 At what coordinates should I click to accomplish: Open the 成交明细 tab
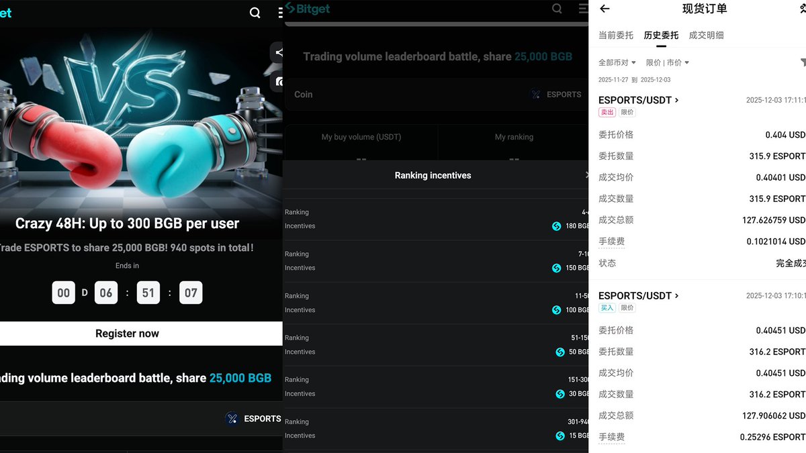point(707,36)
